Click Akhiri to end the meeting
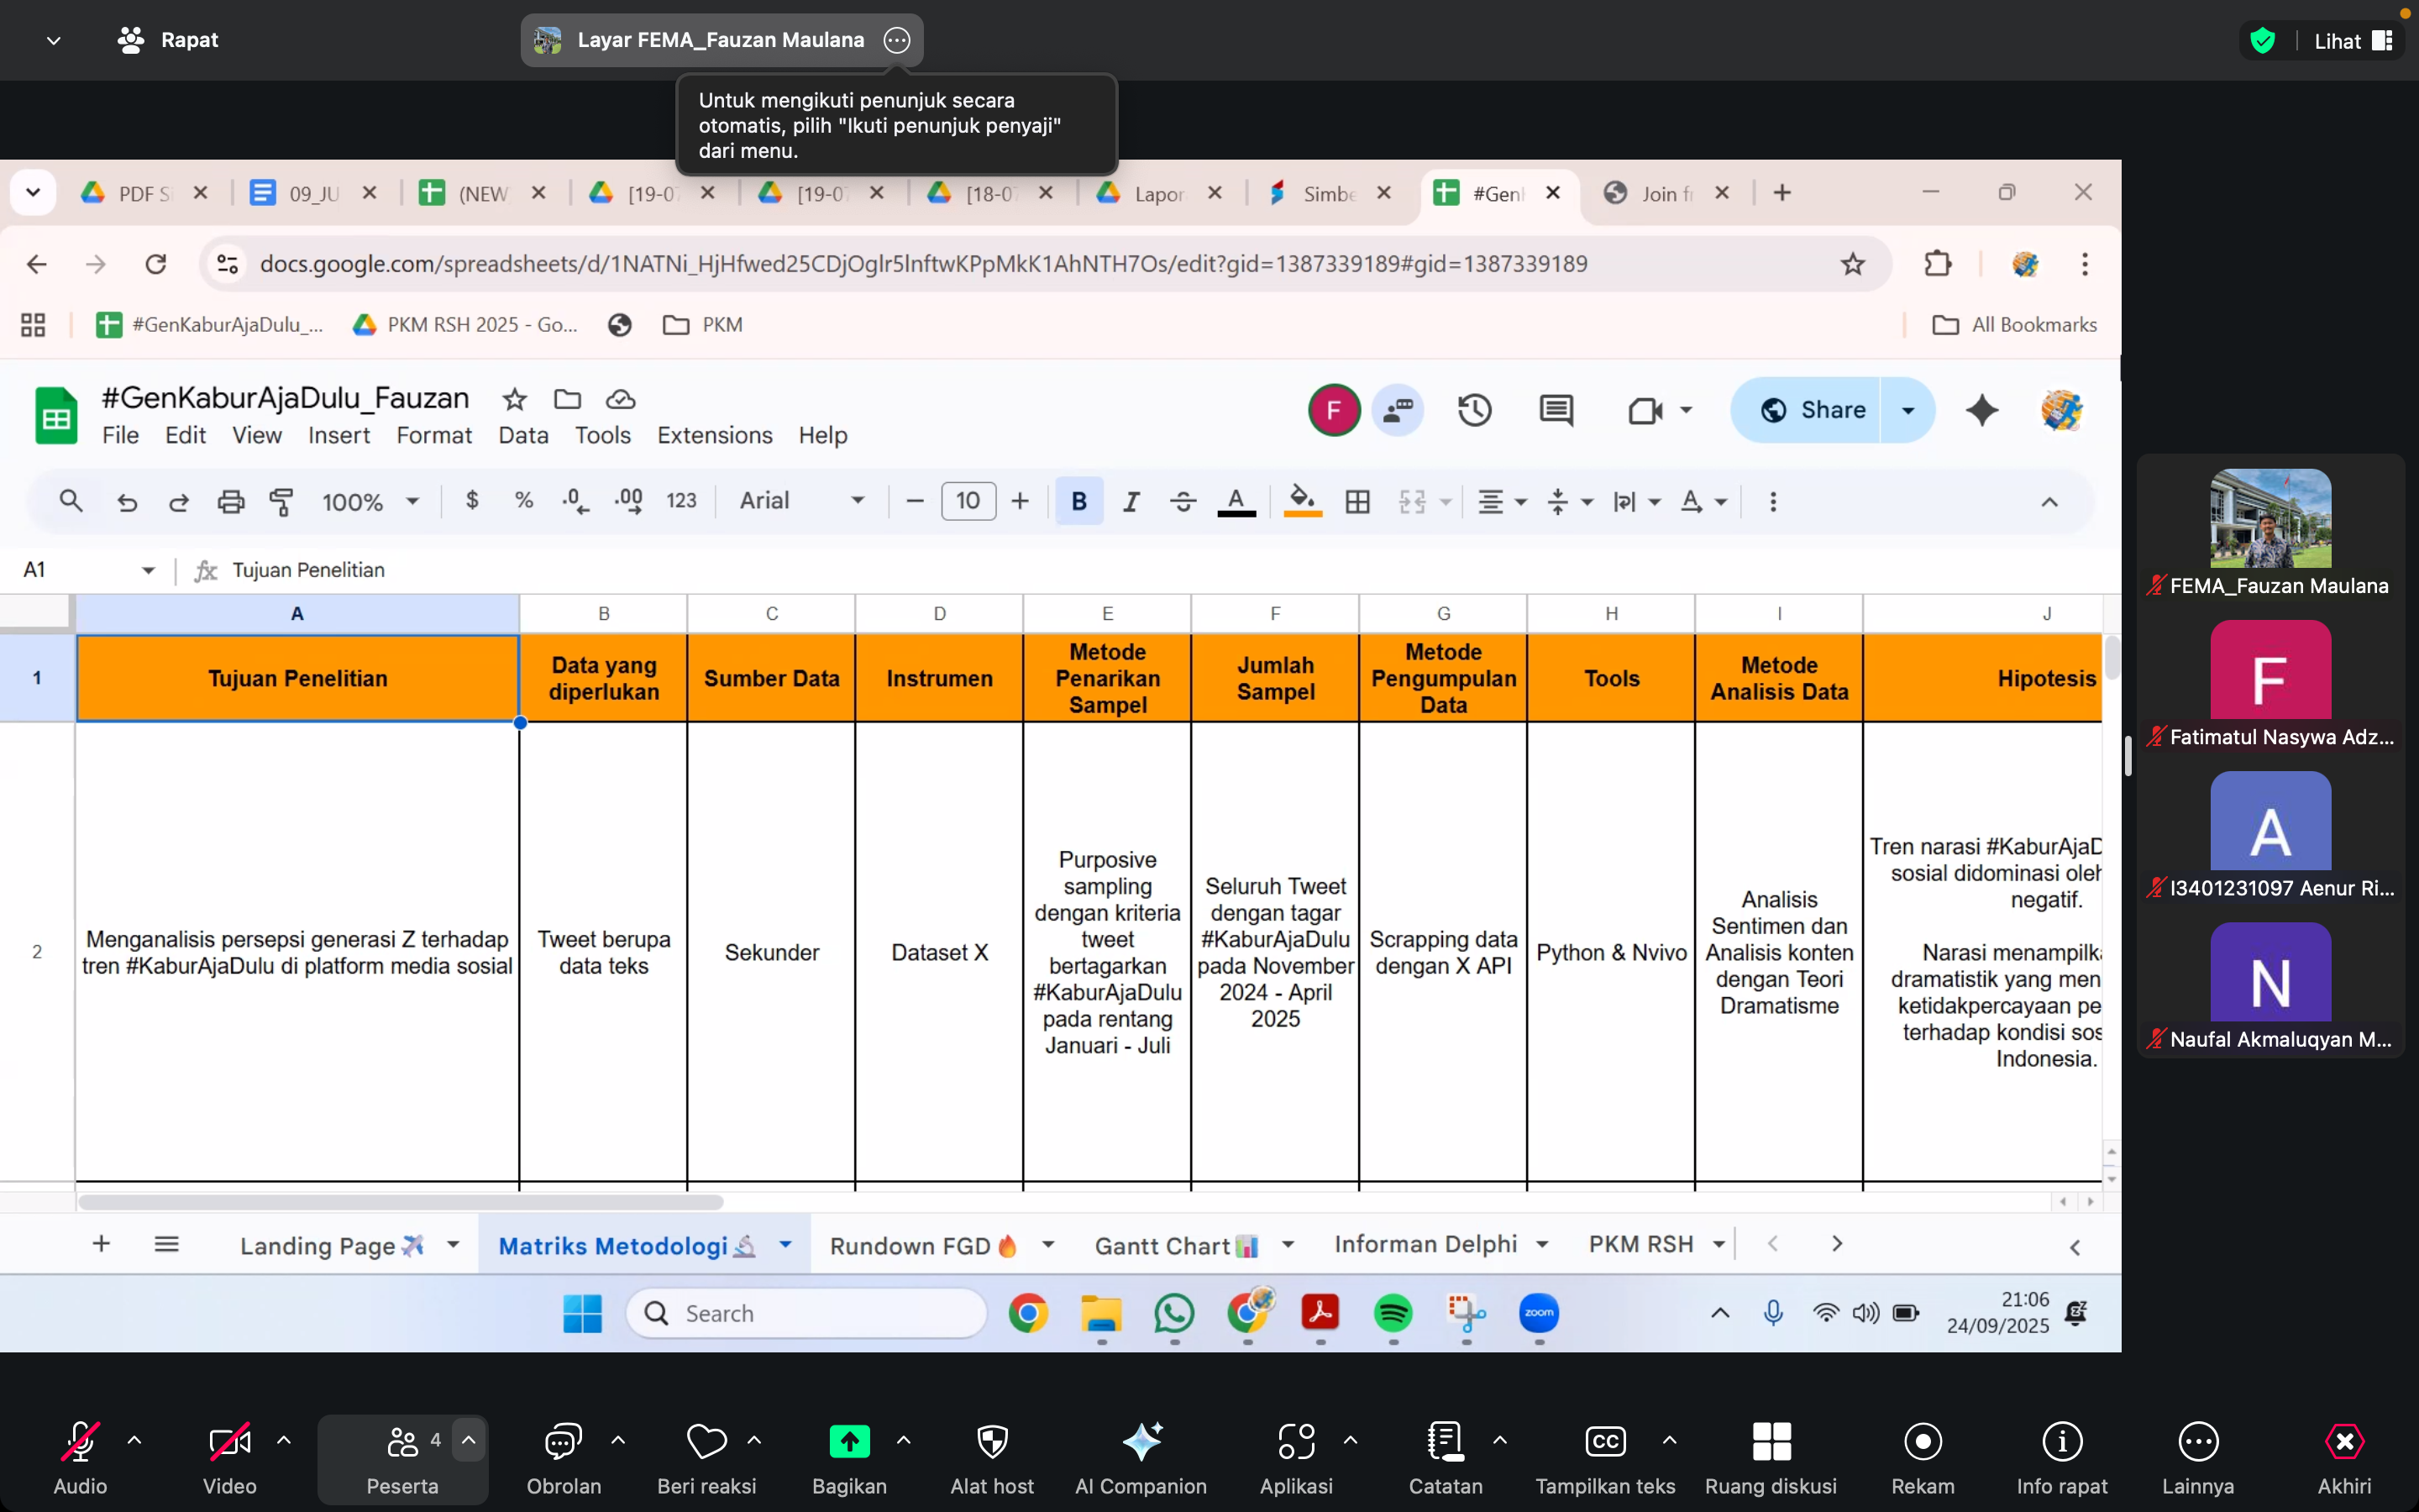Viewport: 2419px width, 1512px height. [x=2343, y=1441]
